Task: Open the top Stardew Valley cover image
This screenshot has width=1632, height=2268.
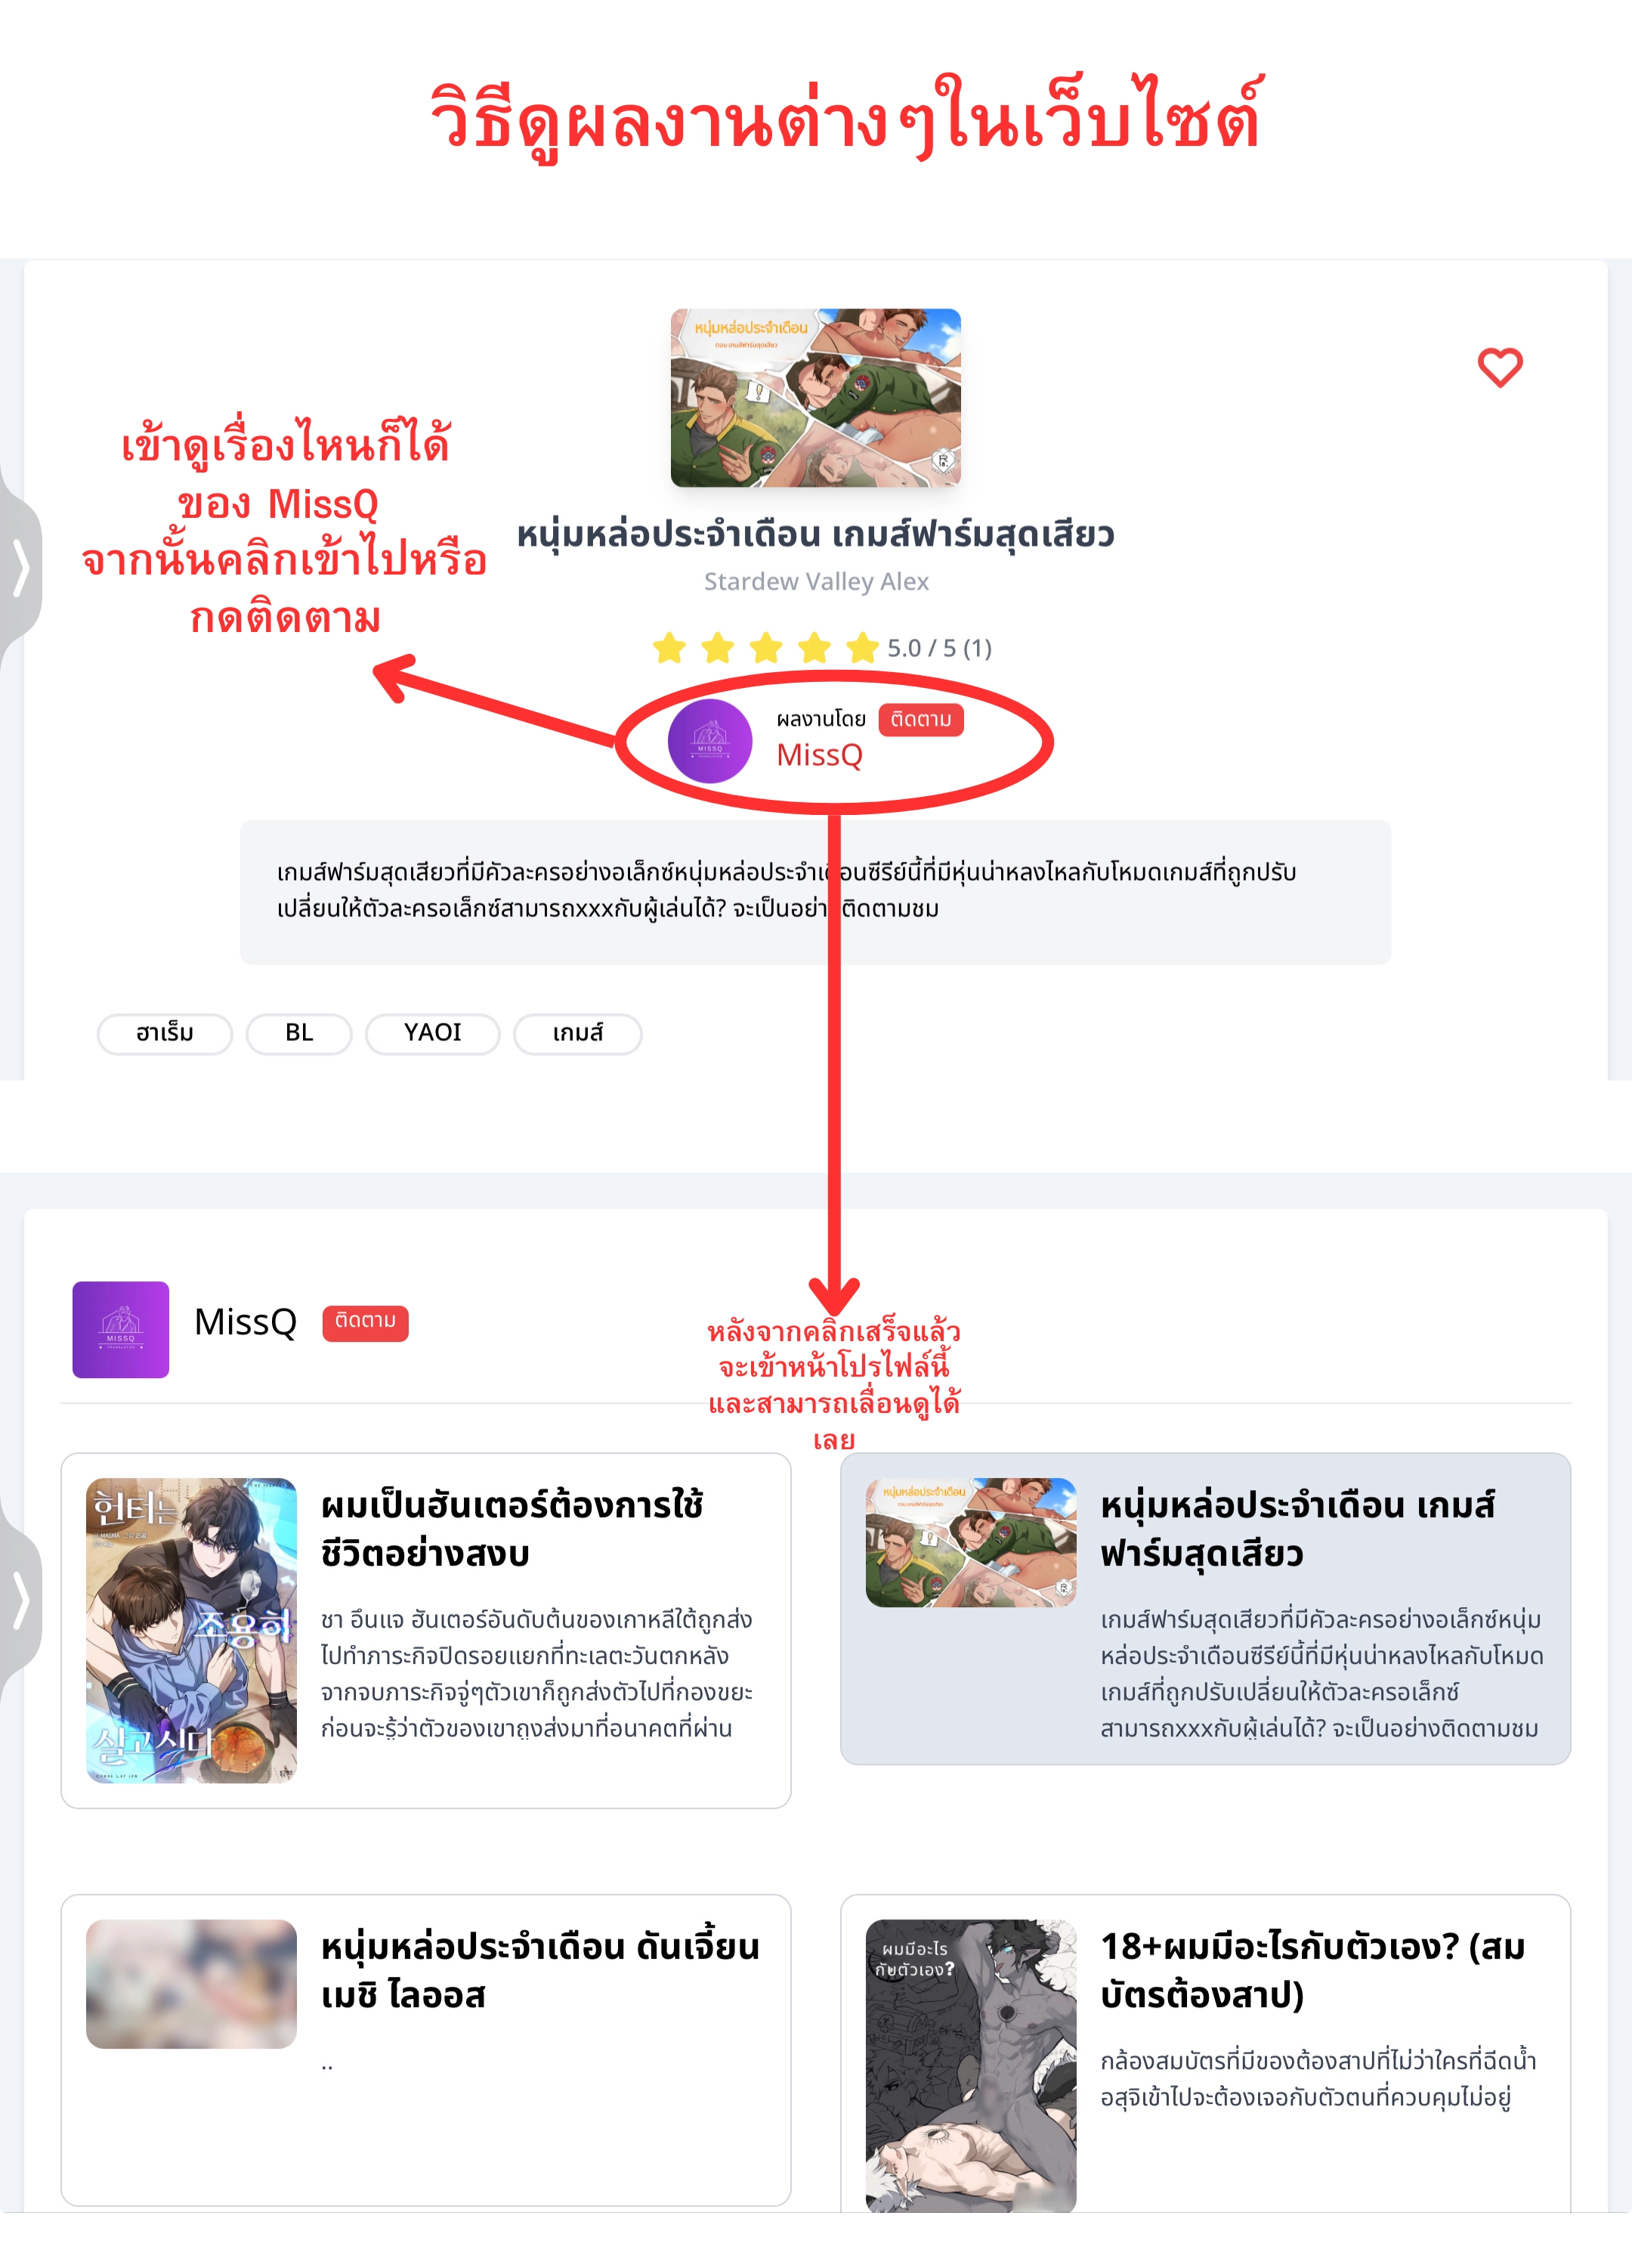Action: click(x=815, y=398)
